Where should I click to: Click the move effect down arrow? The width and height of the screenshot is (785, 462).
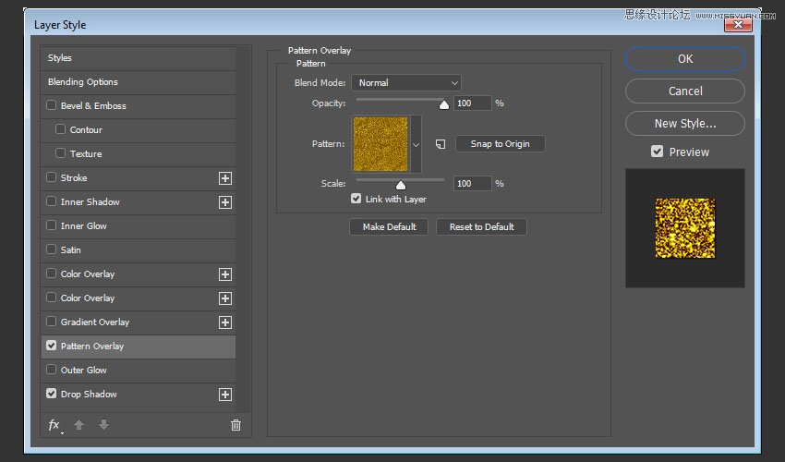click(x=103, y=425)
